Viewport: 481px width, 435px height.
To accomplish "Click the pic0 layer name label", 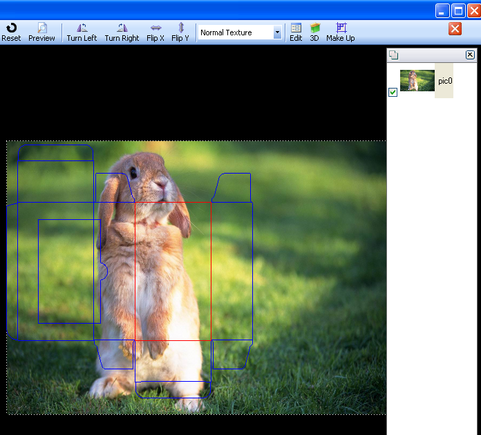I will point(445,81).
